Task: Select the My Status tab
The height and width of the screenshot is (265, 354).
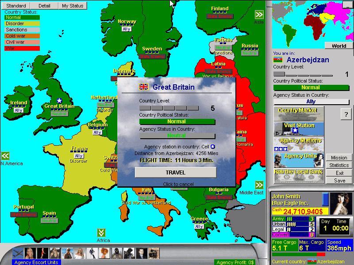Action: (73, 6)
